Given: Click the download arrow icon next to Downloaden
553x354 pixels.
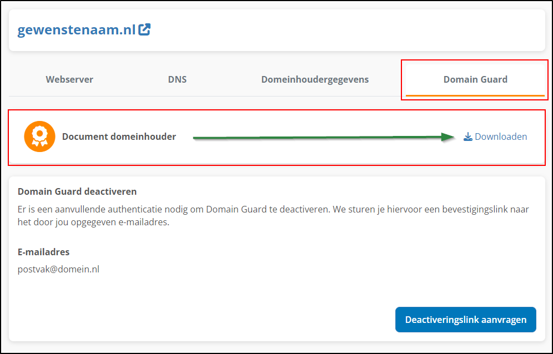Looking at the screenshot, I should click(x=467, y=136).
